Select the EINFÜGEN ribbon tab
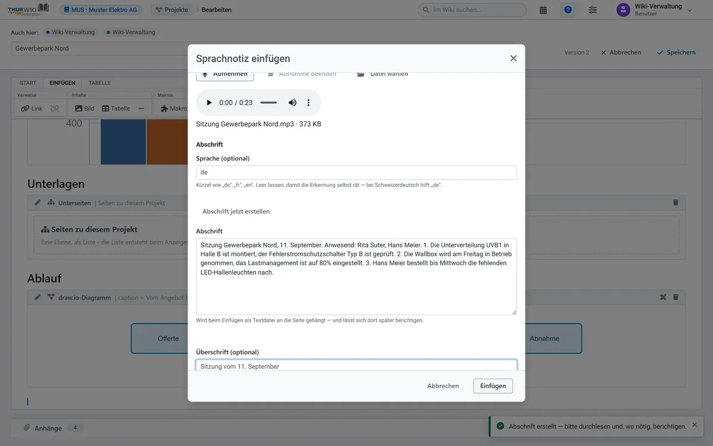 coord(62,83)
